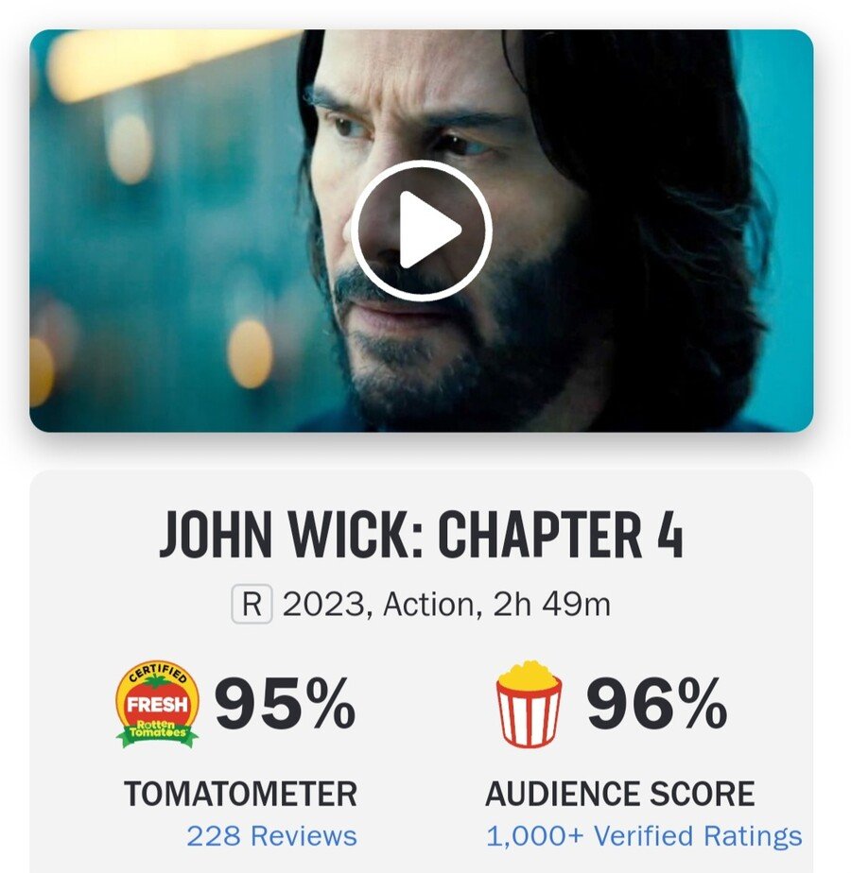Open the 228 Reviews link
851x873 pixels.
click(271, 836)
